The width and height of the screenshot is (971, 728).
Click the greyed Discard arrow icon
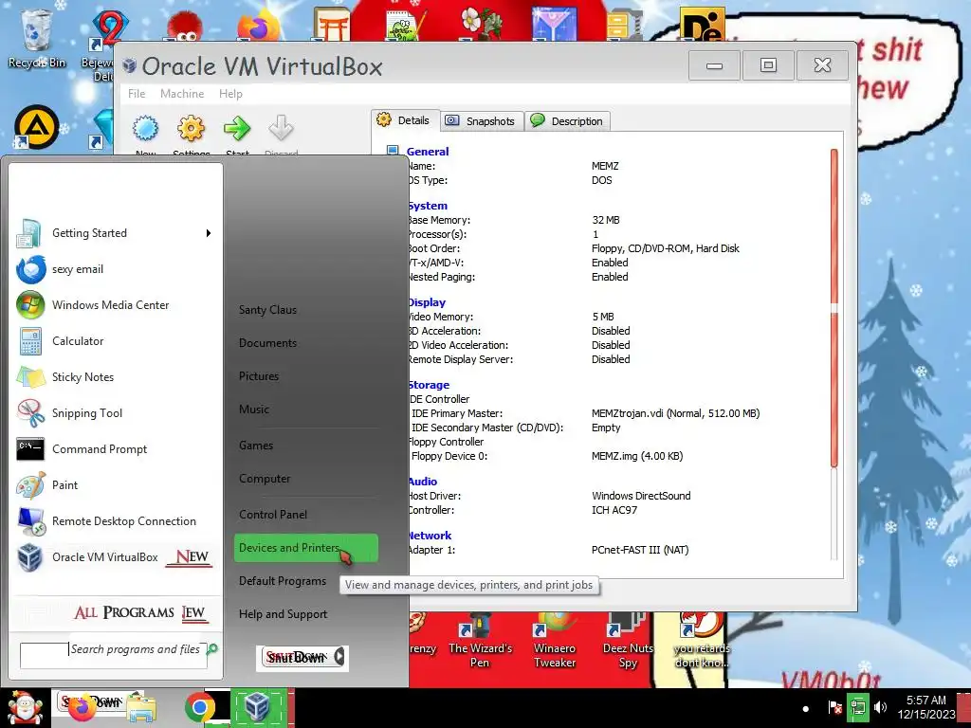pyautogui.click(x=281, y=129)
